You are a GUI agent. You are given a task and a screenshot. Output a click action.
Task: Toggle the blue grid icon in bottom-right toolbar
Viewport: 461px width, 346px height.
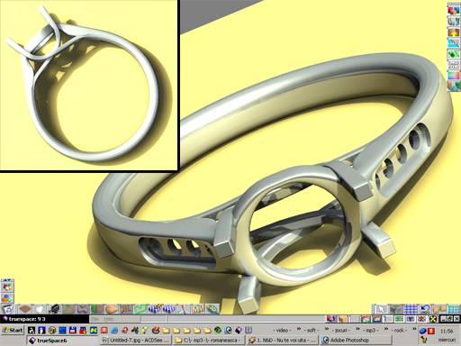pyautogui.click(x=411, y=309)
